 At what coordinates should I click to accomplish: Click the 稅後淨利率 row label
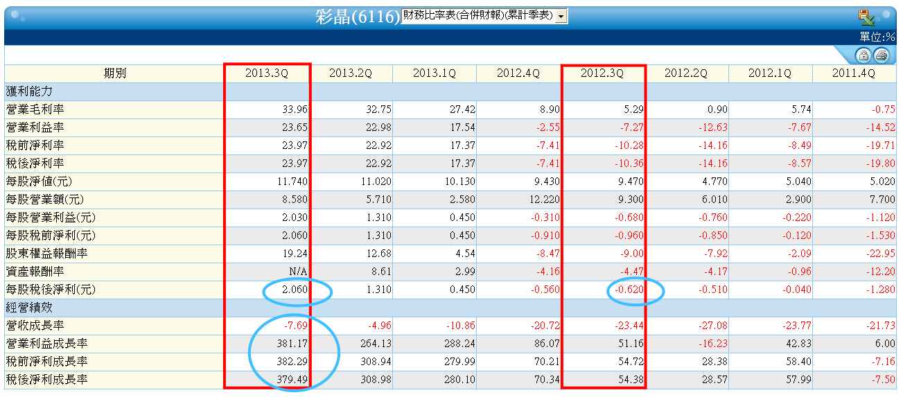click(x=35, y=163)
